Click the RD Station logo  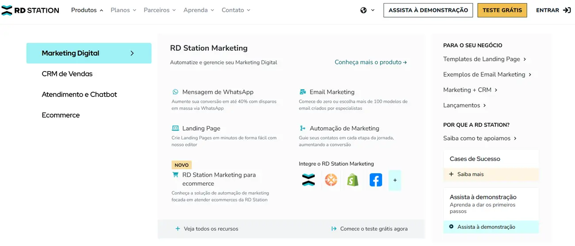click(x=30, y=10)
